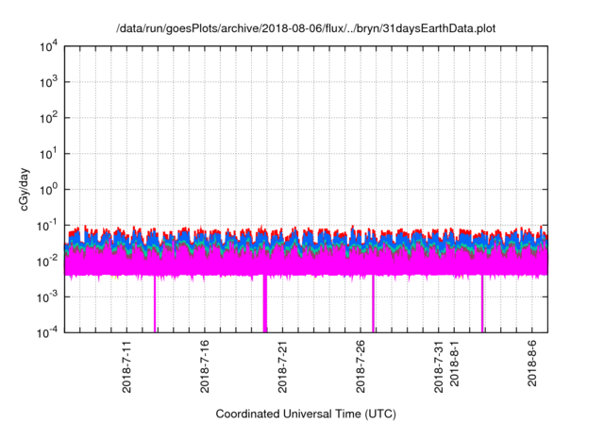
Task: Click the 10^-4 y-axis tick label
Action: click(47, 332)
